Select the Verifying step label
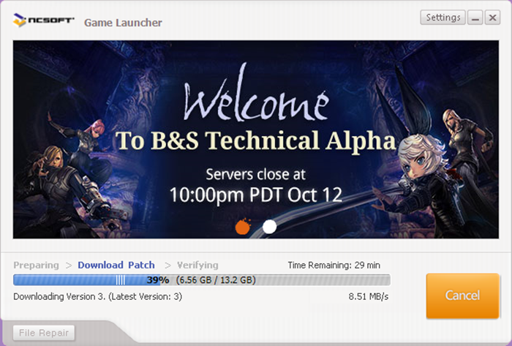Image resolution: width=512 pixels, height=346 pixels. click(x=197, y=265)
